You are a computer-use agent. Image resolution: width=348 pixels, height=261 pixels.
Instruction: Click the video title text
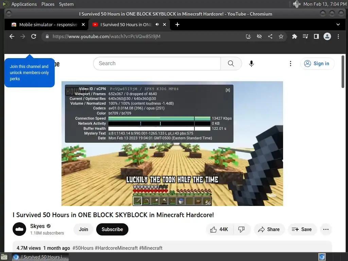(x=113, y=215)
